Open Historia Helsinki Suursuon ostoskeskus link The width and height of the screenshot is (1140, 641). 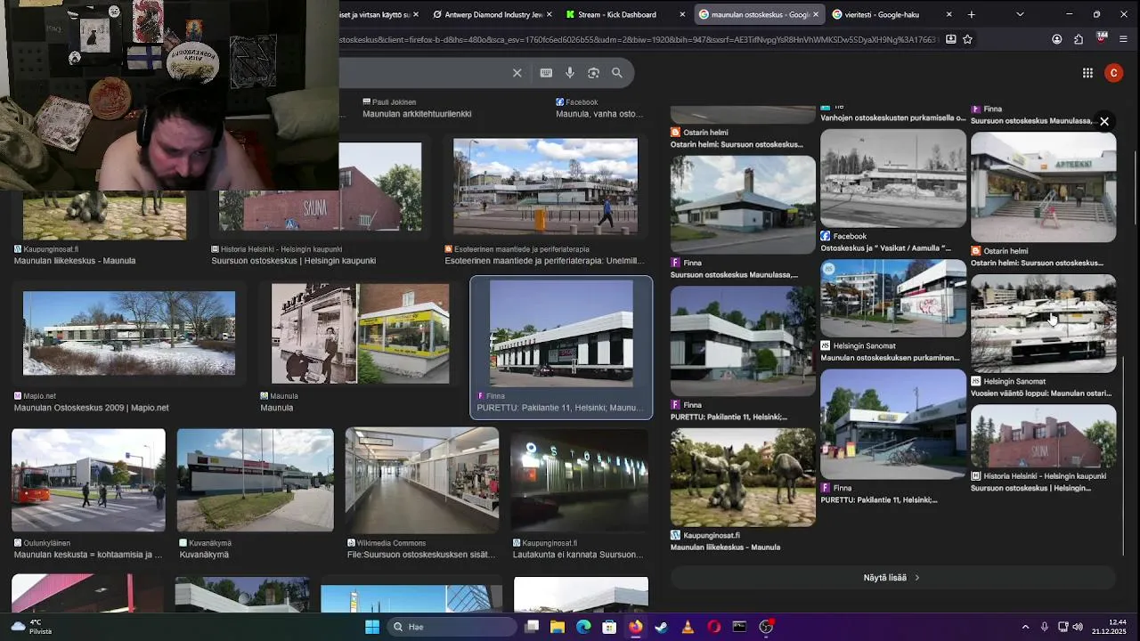point(293,261)
